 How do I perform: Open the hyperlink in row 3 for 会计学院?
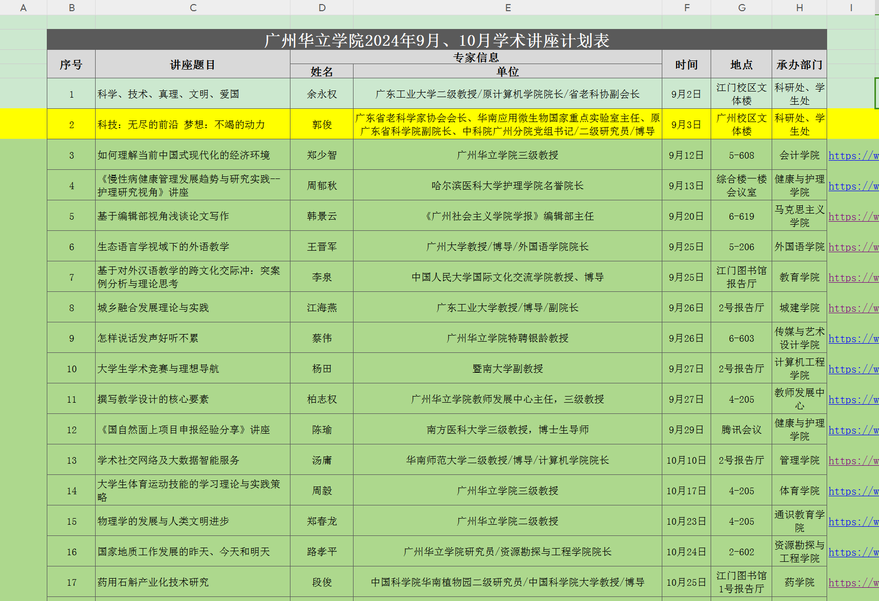853,156
